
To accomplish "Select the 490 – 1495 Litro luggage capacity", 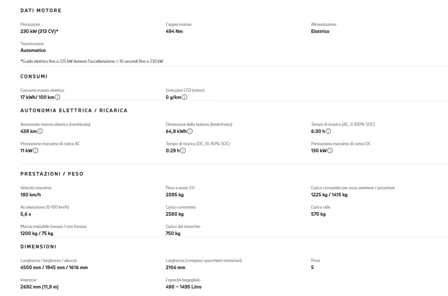I will 184,287.
